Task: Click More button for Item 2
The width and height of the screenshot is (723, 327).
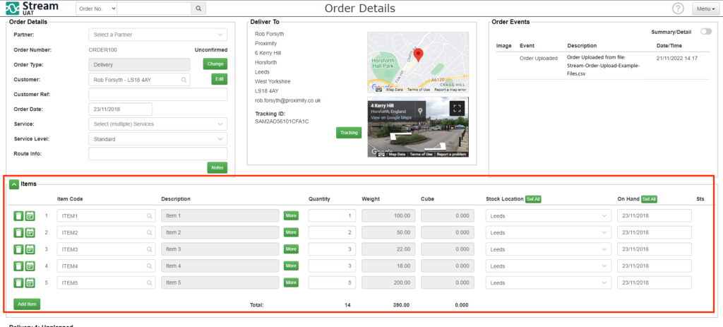Action: point(291,232)
